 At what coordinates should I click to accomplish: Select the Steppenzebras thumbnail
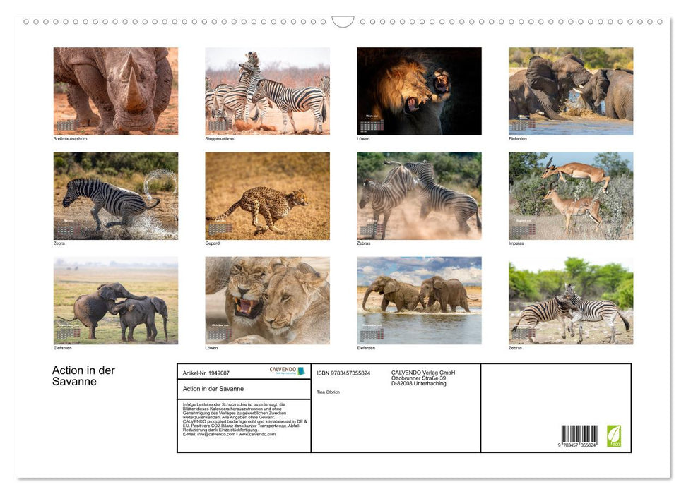267,90
